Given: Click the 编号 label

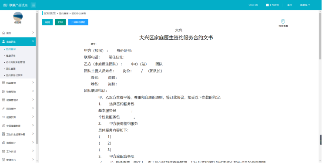Looking at the screenshot, I should click(x=93, y=44).
